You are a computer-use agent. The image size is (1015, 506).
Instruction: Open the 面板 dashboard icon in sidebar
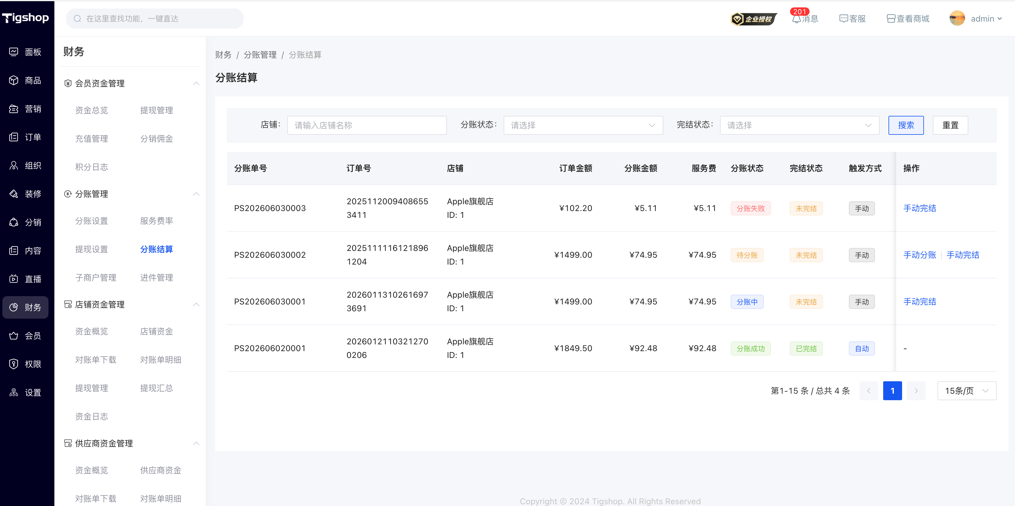pyautogui.click(x=14, y=52)
